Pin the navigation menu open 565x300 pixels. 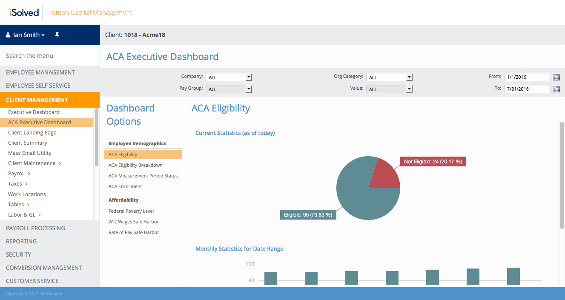tap(57, 35)
